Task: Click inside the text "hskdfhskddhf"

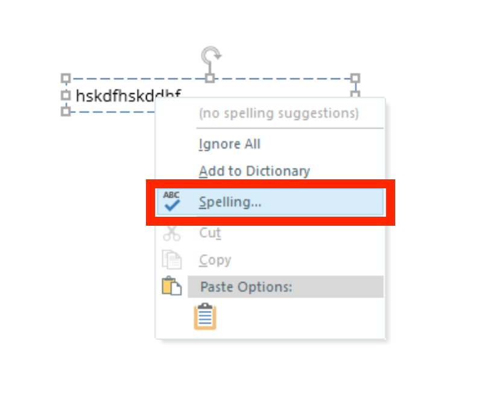Action: tap(115, 96)
